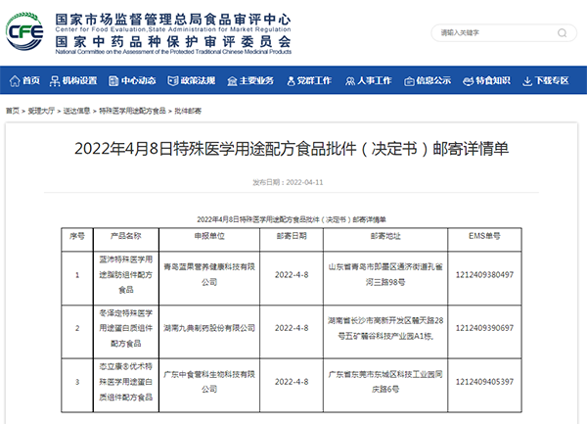Focus the 请输入关键字 search field

488,32
